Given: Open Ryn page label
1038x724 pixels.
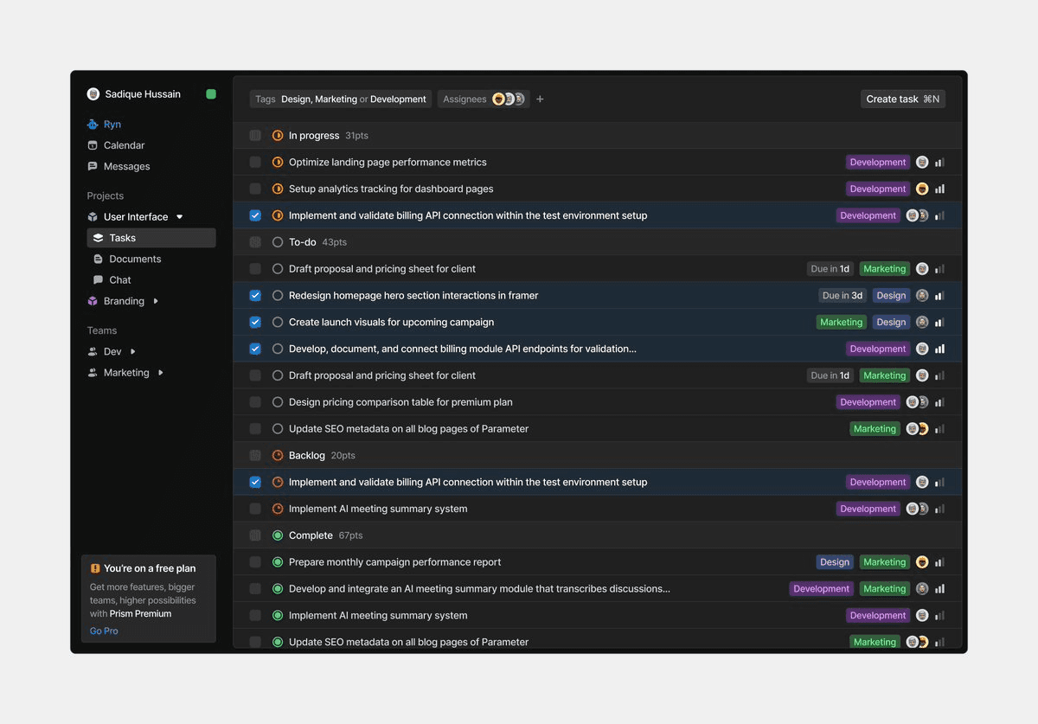Looking at the screenshot, I should [112, 125].
